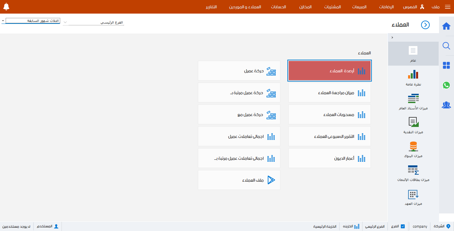The width and height of the screenshot is (454, 231).
Task: Launch the WhatsApp icon
Action: tap(446, 85)
